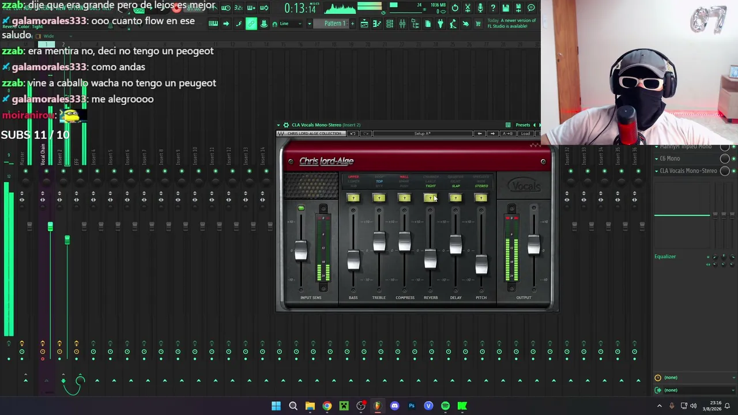This screenshot has height=415, width=738.
Task: Switch the Pitch mode selector button
Action: [x=481, y=198]
